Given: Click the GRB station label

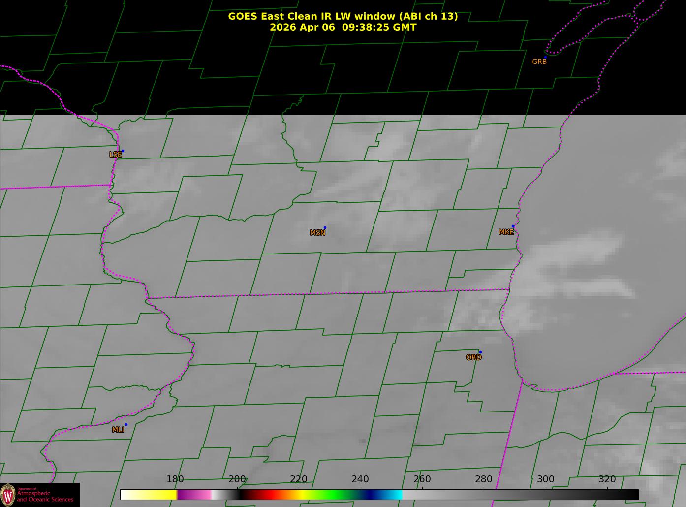Looking at the screenshot, I should pos(539,62).
